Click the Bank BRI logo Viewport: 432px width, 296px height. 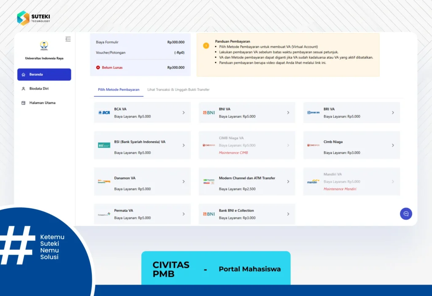pyautogui.click(x=313, y=113)
